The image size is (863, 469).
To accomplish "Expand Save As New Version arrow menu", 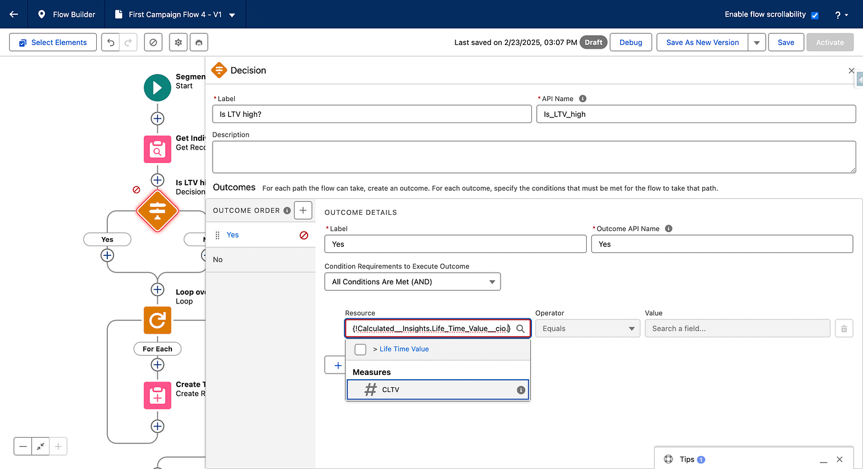I will pos(756,42).
